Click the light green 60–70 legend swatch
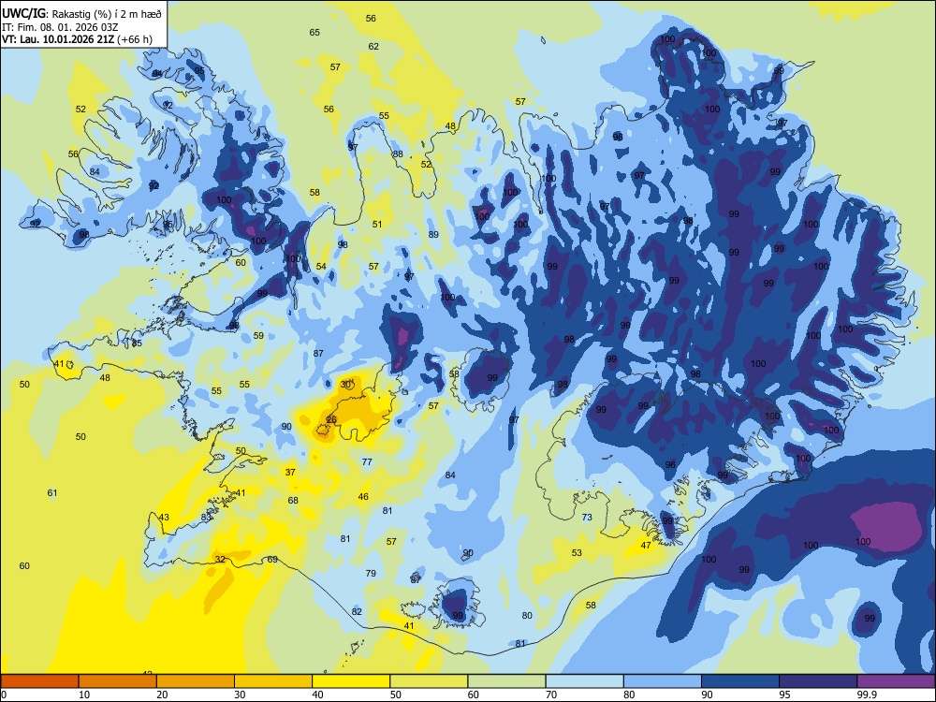 [x=506, y=681]
